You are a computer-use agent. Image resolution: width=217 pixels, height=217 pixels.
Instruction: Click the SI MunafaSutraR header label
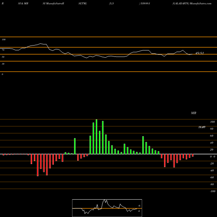click(53, 3)
